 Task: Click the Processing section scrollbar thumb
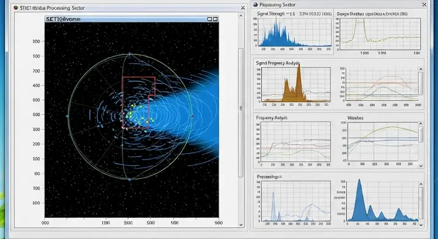pos(421,203)
